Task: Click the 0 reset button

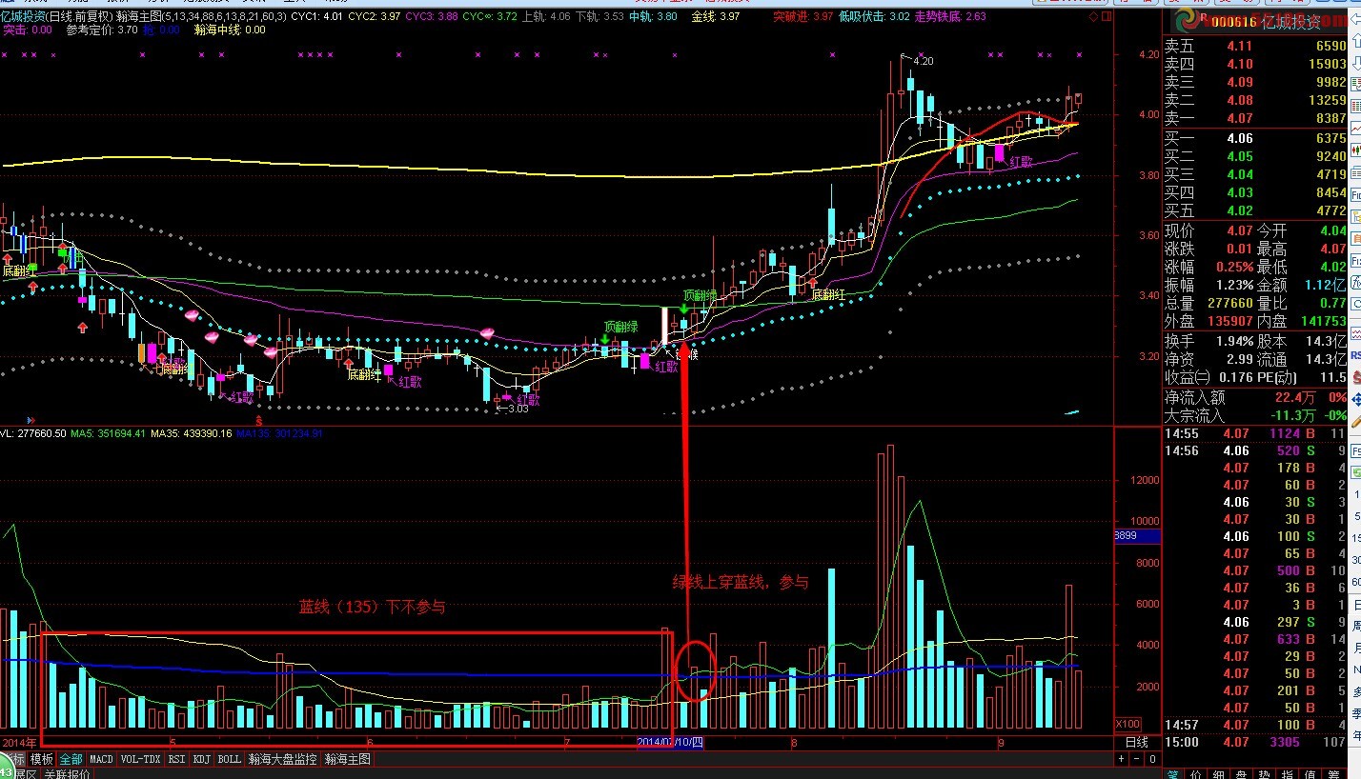Action: click(x=1152, y=759)
